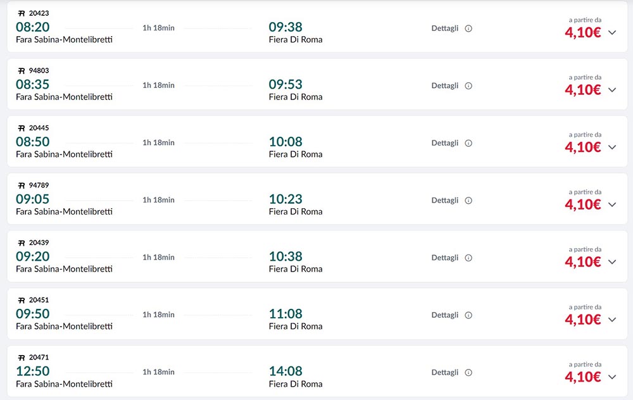The width and height of the screenshot is (633, 400).
Task: Click info icon for the 12:50 train
Action: (x=468, y=373)
